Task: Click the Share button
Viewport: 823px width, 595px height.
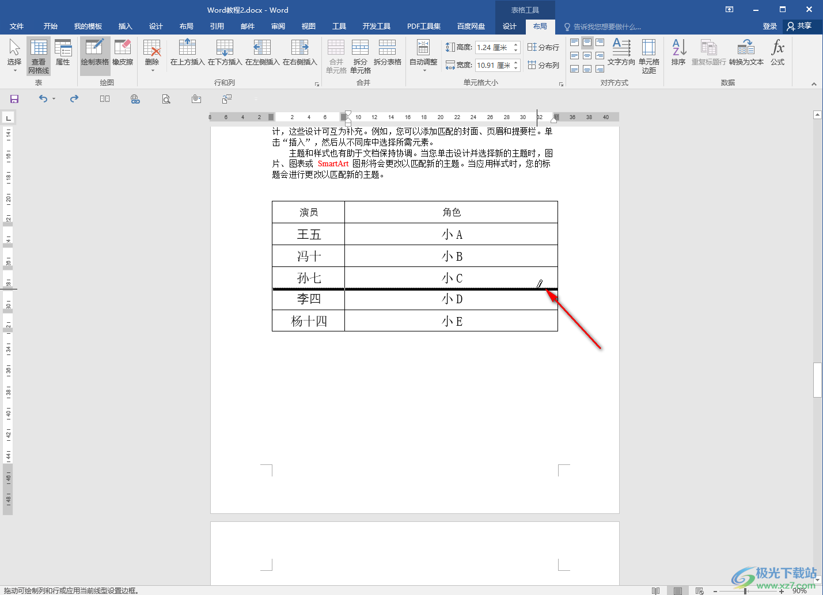Action: (x=800, y=26)
